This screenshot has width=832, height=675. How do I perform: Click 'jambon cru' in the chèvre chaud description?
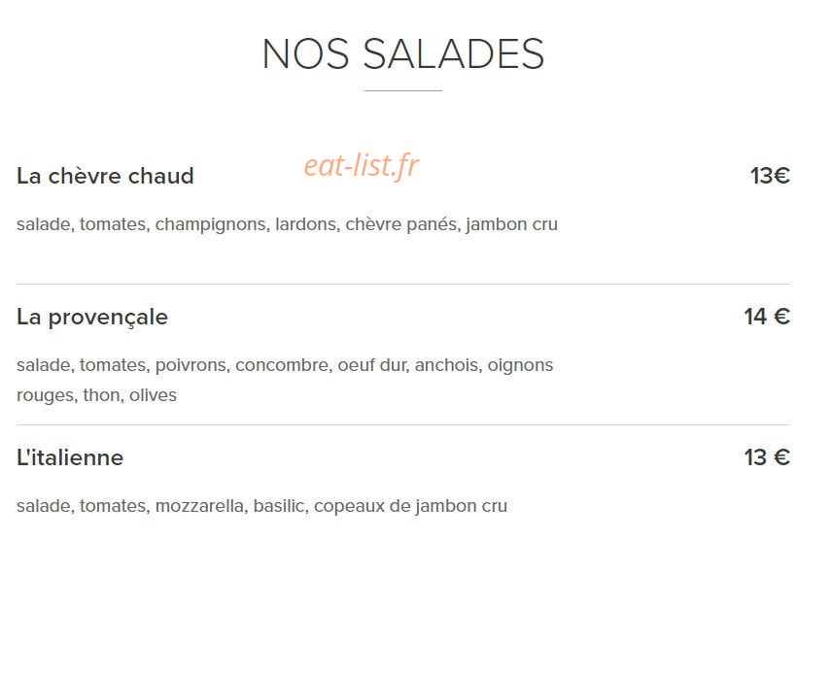pyautogui.click(x=512, y=224)
